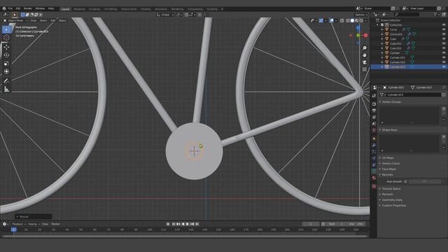
Task: Open the Global transform orientation dropdown
Action: [165, 15]
